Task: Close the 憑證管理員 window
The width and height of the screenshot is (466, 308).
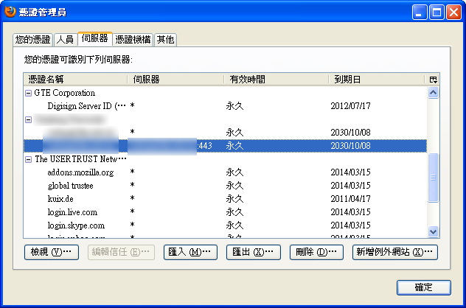Action: pos(453,13)
